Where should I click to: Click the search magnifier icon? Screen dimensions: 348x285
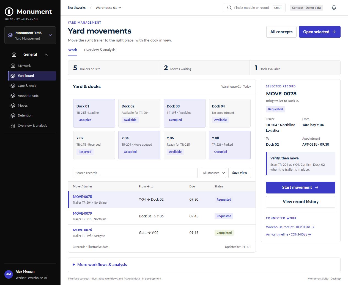[x=229, y=8]
